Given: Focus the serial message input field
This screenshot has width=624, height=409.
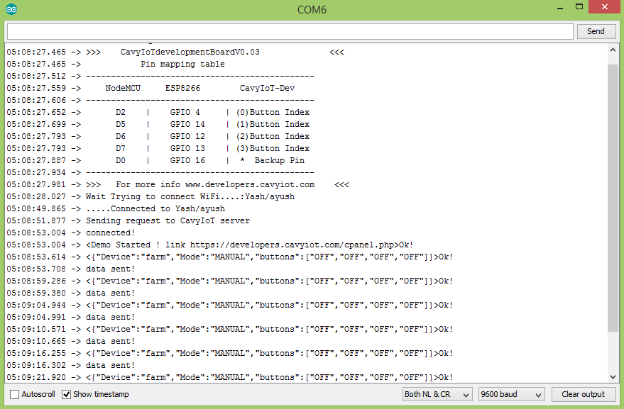Looking at the screenshot, I should point(290,31).
